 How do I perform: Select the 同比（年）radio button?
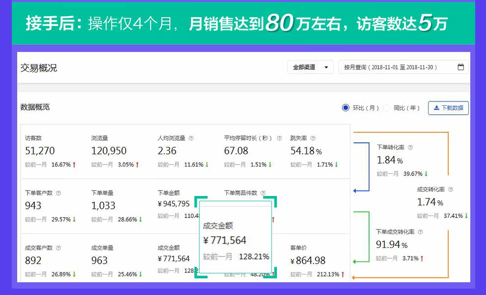[x=386, y=108]
